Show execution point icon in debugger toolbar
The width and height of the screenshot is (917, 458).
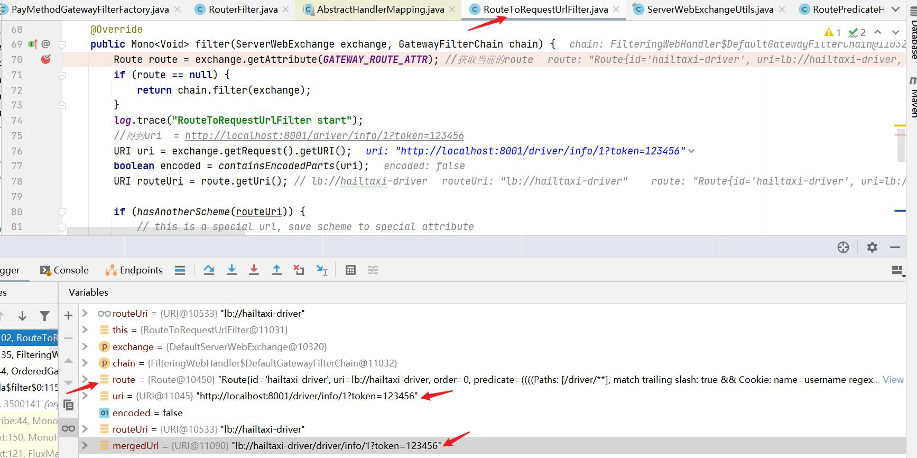click(180, 270)
